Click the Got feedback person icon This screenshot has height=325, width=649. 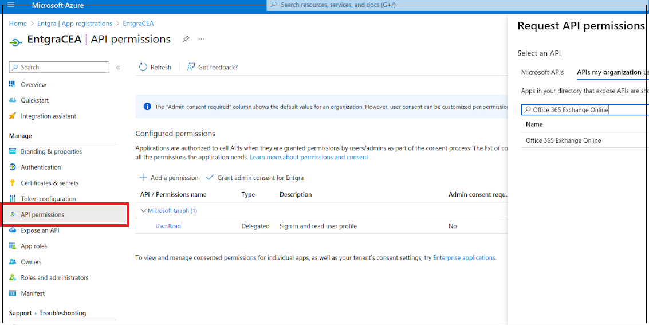[190, 67]
